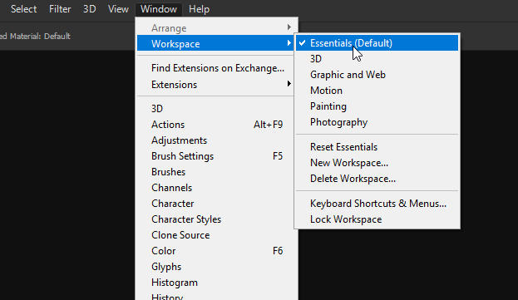Open the 3D menu in menu bar
Viewport: 518px width, 300px height.
click(89, 9)
